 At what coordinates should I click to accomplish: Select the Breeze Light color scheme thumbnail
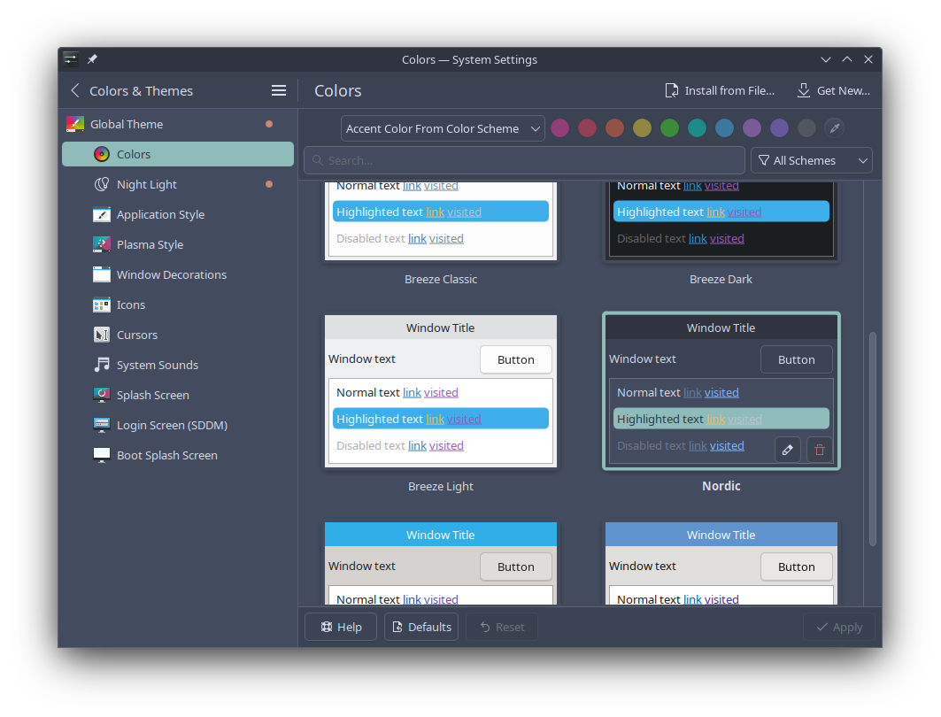(x=441, y=391)
